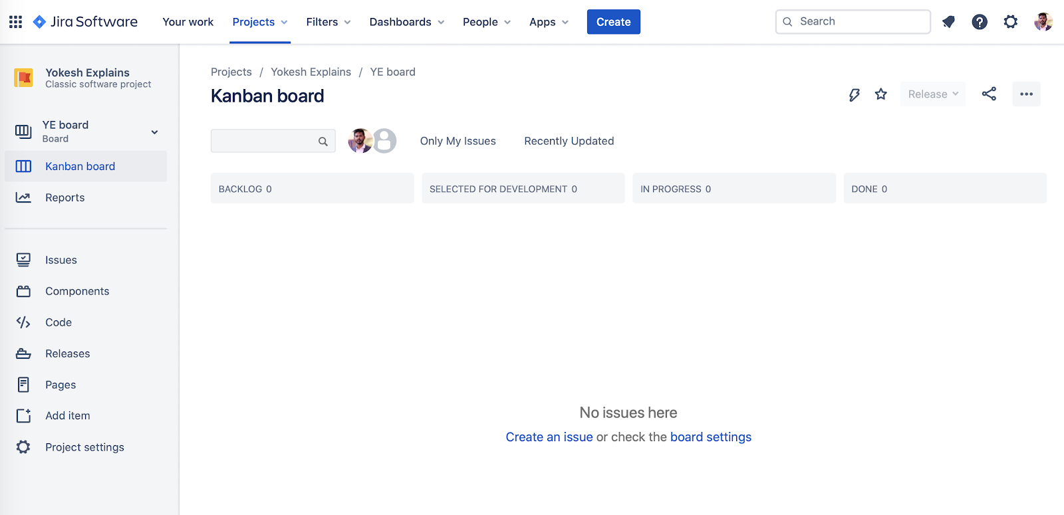Click the Create an issue link
This screenshot has height=515, width=1064.
click(549, 437)
